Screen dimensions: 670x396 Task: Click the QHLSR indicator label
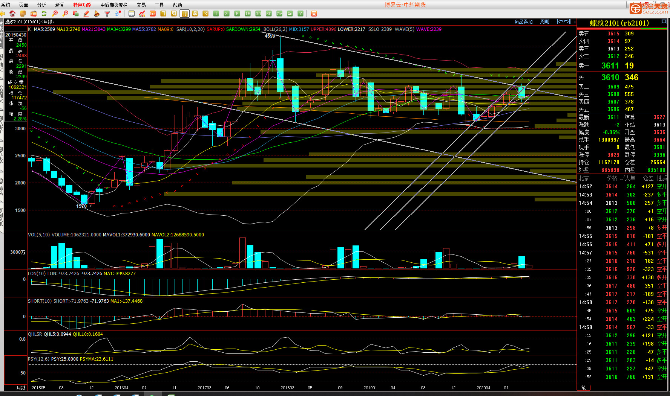tap(35, 334)
